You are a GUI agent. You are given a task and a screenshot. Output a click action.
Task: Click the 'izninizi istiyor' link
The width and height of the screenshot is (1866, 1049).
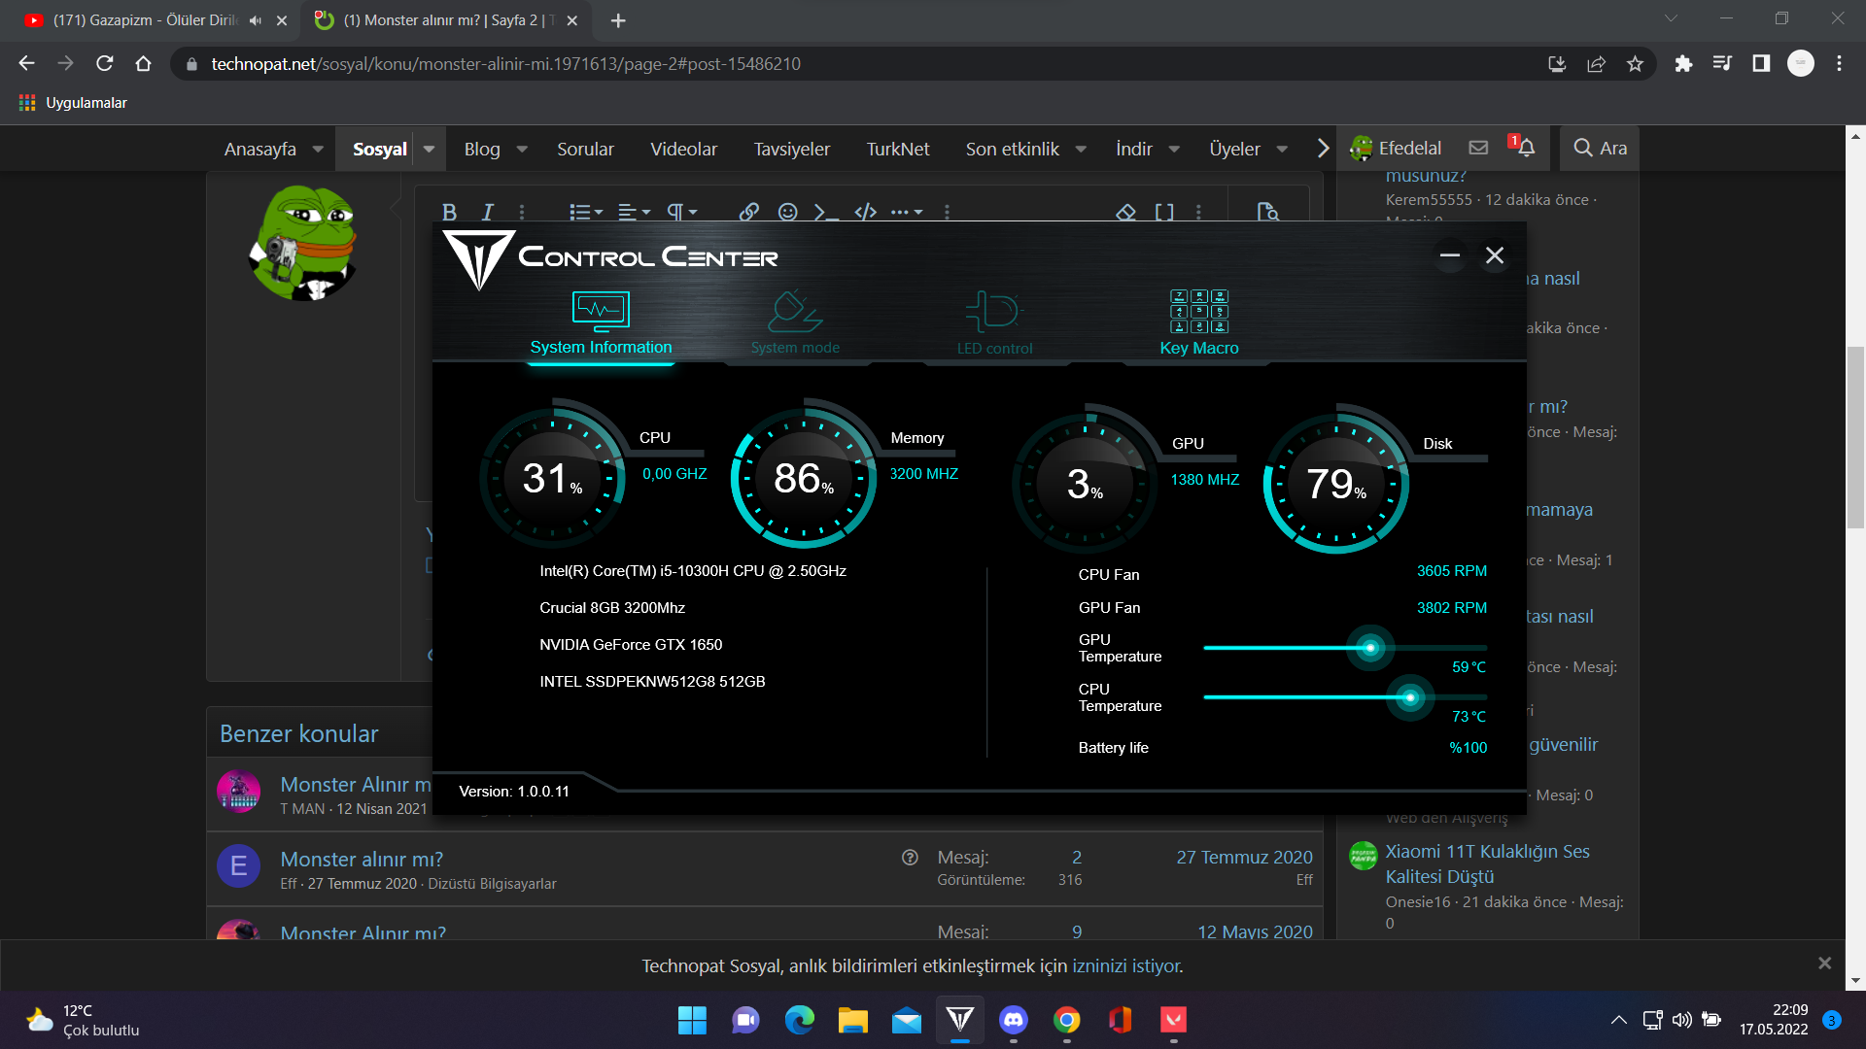1125,965
